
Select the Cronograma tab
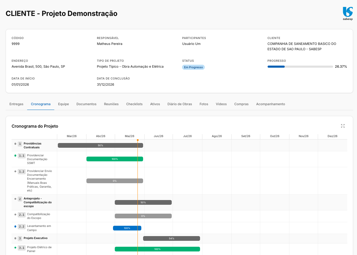pyautogui.click(x=41, y=104)
